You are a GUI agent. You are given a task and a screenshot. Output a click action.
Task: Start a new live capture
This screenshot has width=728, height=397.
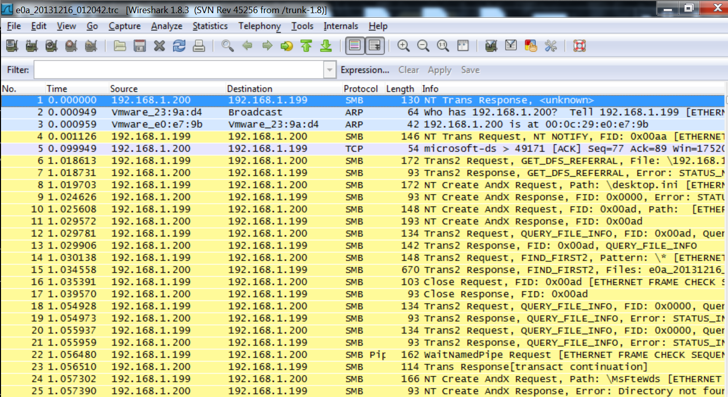(x=52, y=46)
